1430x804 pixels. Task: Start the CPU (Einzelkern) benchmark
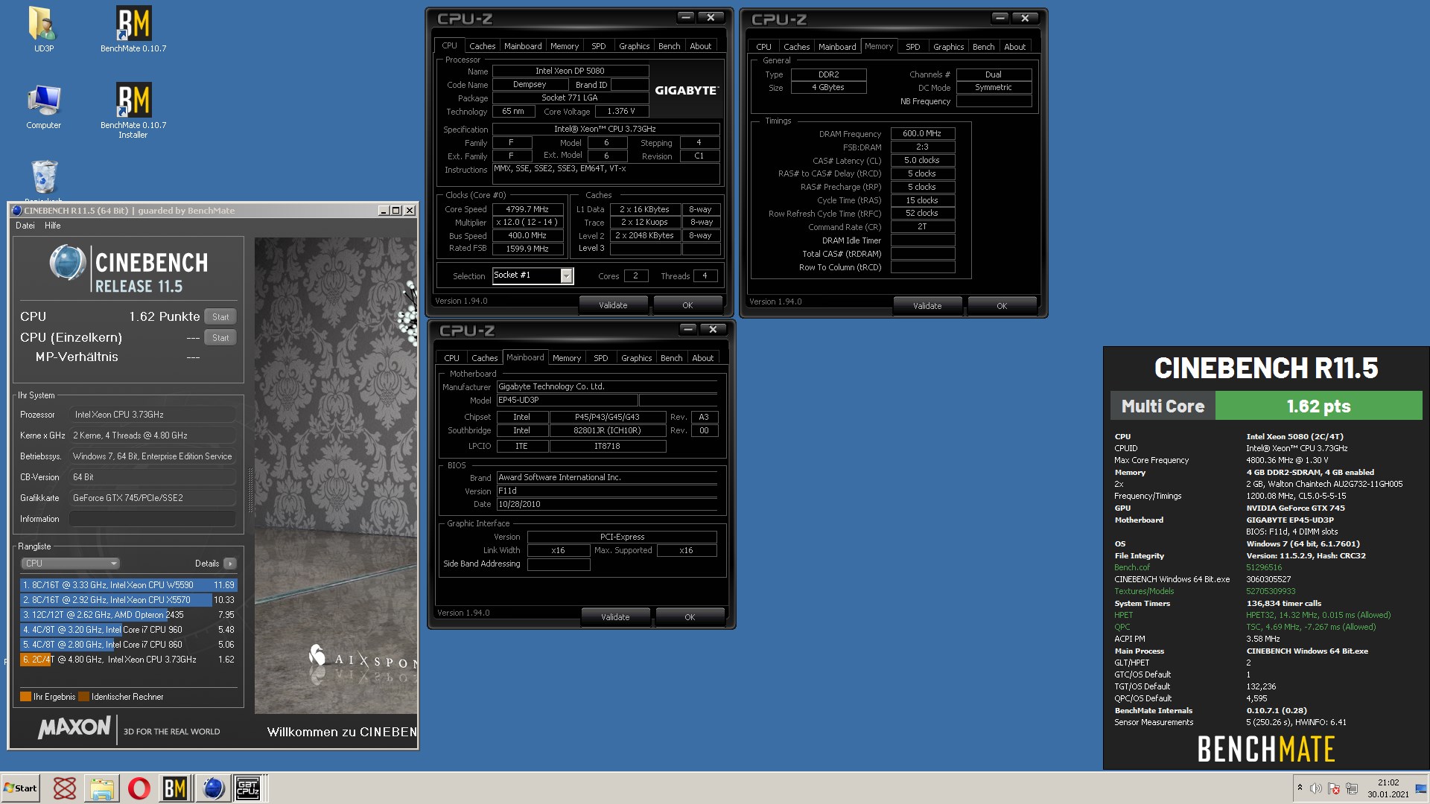click(220, 337)
